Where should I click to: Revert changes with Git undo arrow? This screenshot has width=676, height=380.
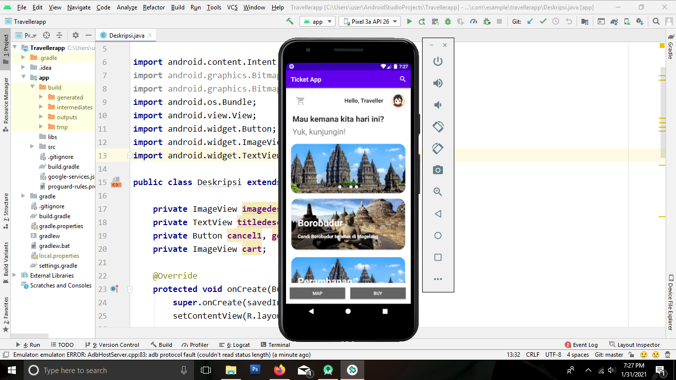coord(569,21)
